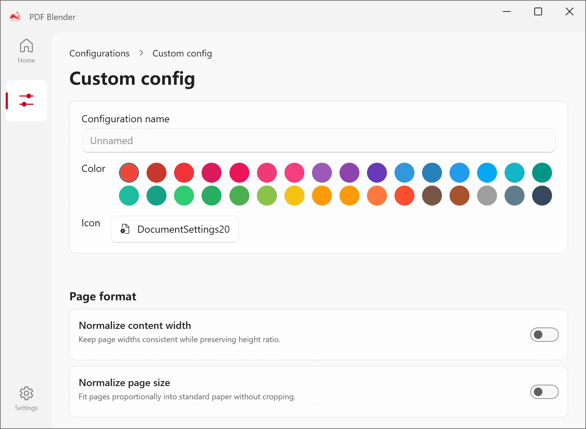Select the selected orange-red first color swatch
This screenshot has width=586, height=429.
pyautogui.click(x=129, y=173)
